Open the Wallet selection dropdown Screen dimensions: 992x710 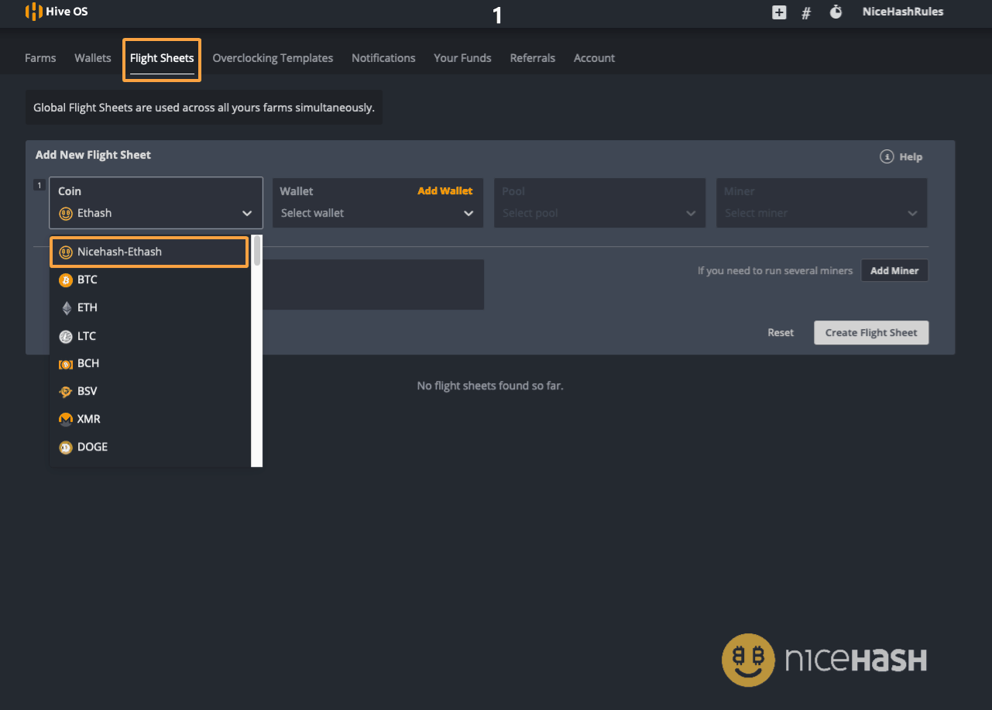click(377, 213)
